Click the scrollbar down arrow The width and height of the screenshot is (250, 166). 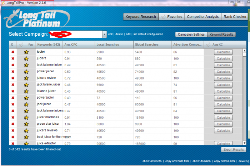click(244, 143)
